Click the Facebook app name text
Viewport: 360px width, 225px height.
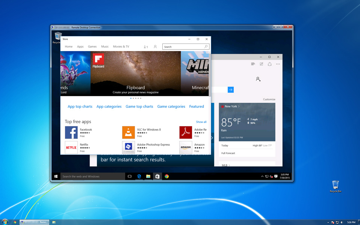pyautogui.click(x=86, y=130)
